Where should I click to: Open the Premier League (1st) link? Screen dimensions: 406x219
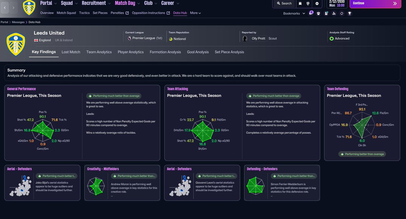[147, 38]
